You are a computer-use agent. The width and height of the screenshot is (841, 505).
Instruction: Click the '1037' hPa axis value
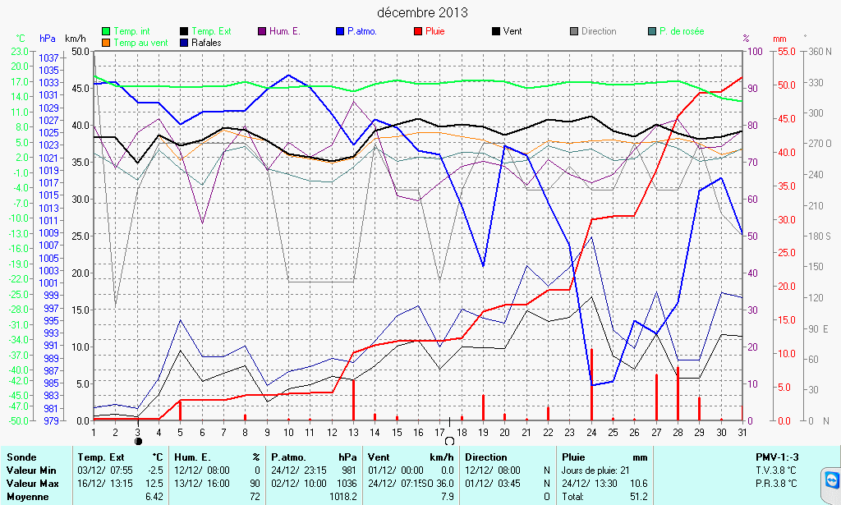pyautogui.click(x=48, y=58)
